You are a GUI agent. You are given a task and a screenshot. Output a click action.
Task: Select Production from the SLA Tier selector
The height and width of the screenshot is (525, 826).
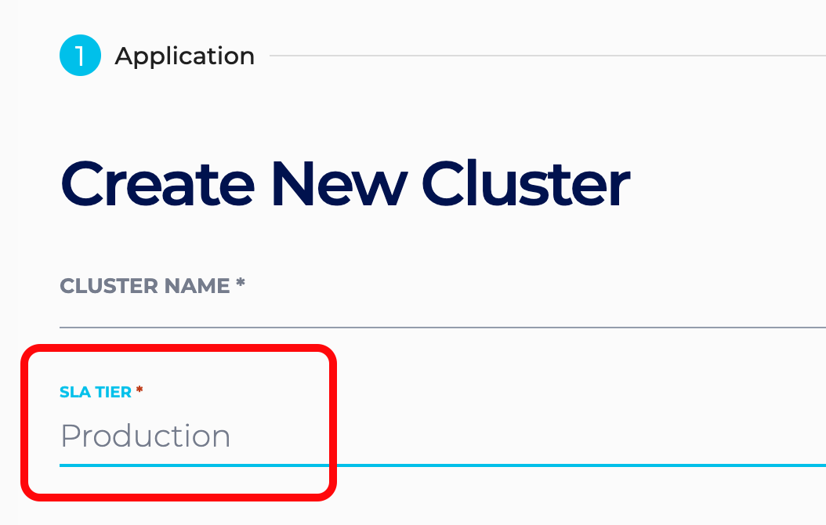pyautogui.click(x=146, y=436)
